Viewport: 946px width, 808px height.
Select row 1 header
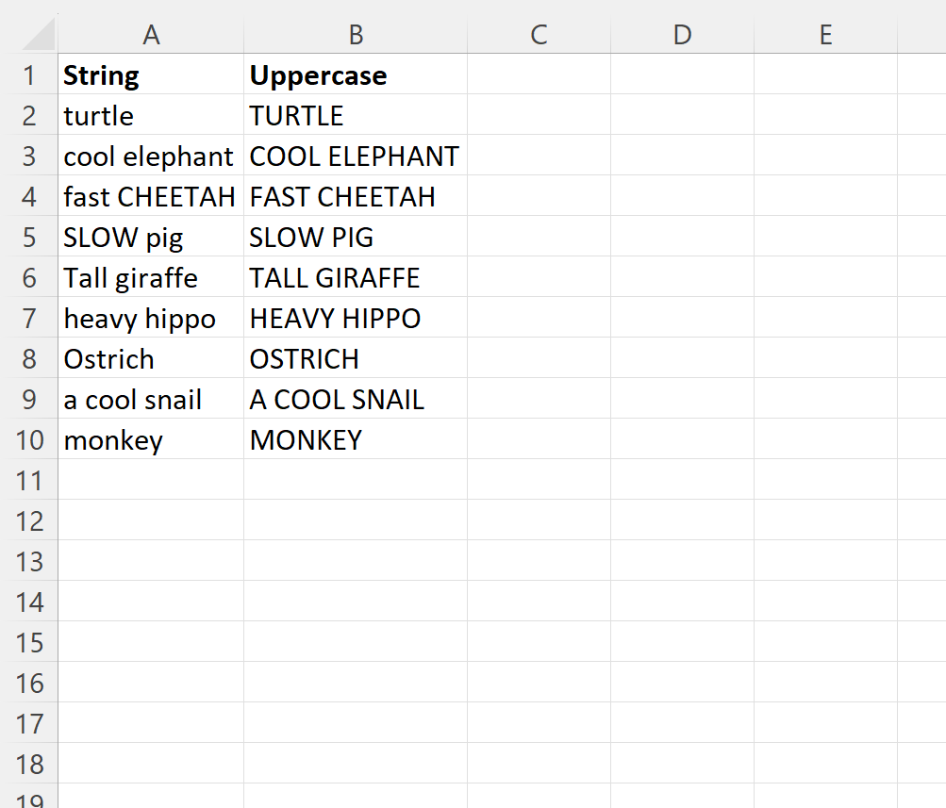[x=29, y=74]
